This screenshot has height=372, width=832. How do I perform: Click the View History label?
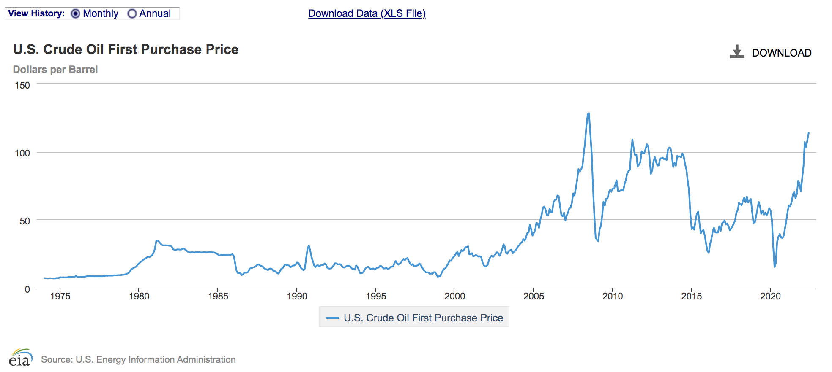pyautogui.click(x=36, y=13)
